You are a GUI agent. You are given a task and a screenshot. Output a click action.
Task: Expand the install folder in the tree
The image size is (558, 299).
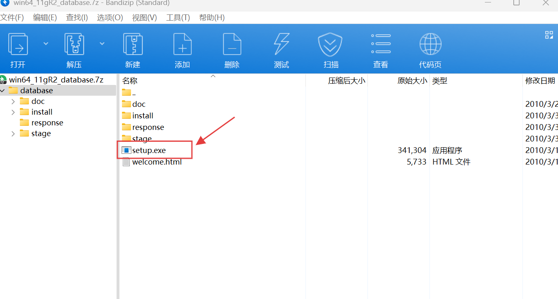click(x=13, y=112)
